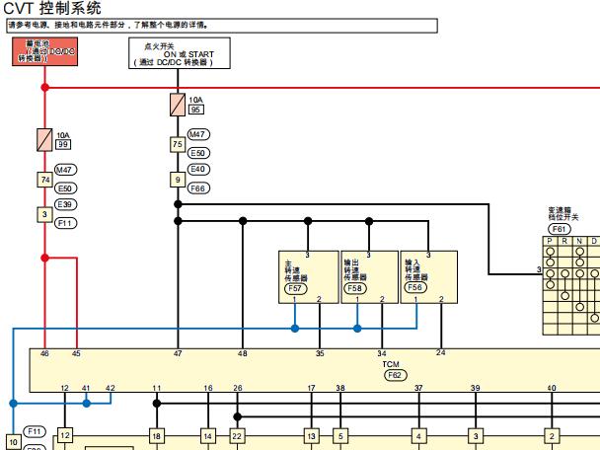Click TCM pin number "40"

[552, 388]
